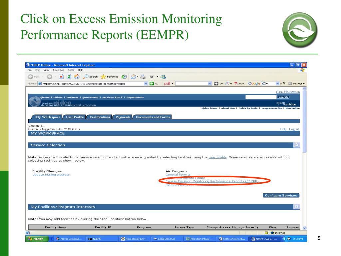
Task: Open the Mail icon's dropdown arrow
Action: click(x=138, y=77)
